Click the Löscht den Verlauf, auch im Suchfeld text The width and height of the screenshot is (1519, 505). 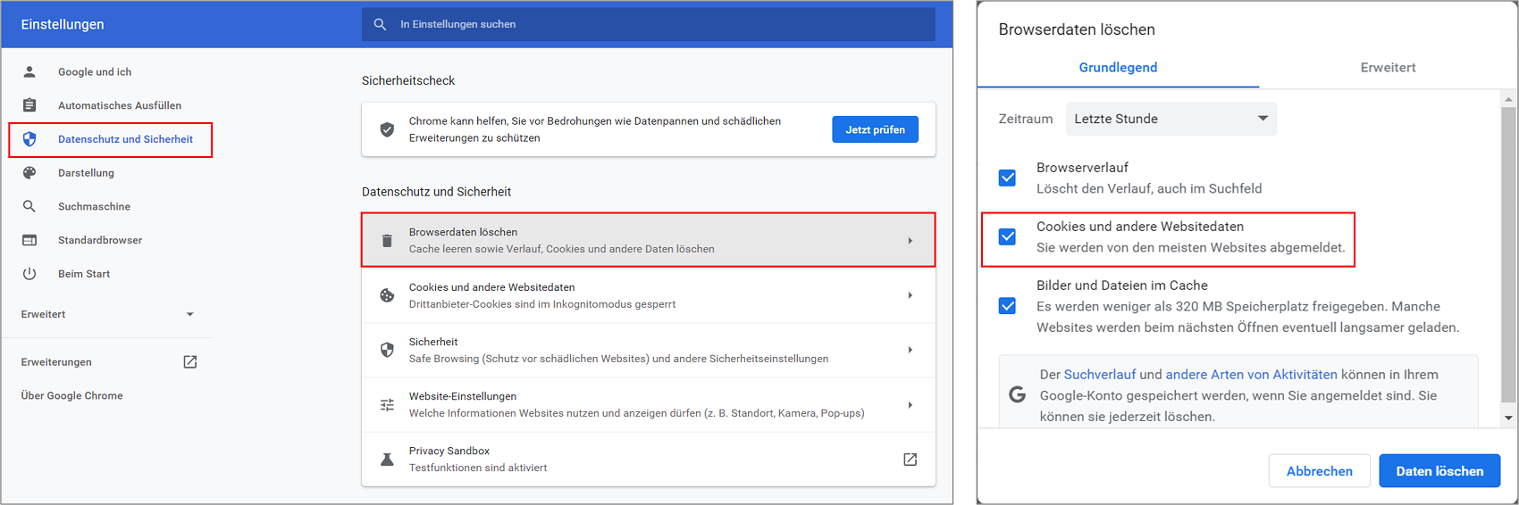click(1149, 188)
